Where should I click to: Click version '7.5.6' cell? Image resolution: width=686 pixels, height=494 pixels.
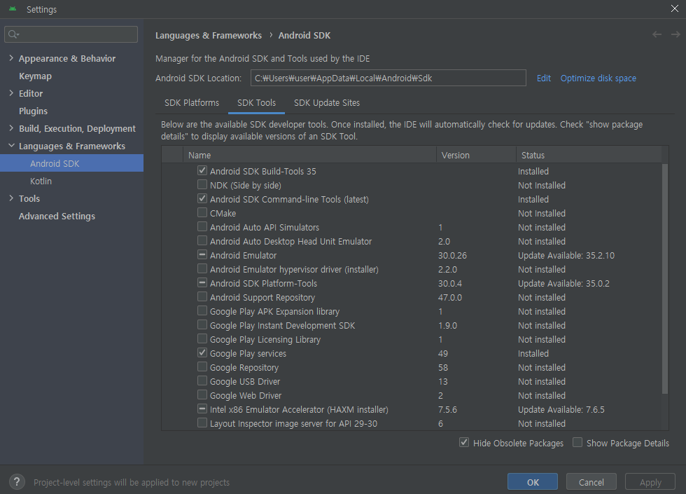447,409
